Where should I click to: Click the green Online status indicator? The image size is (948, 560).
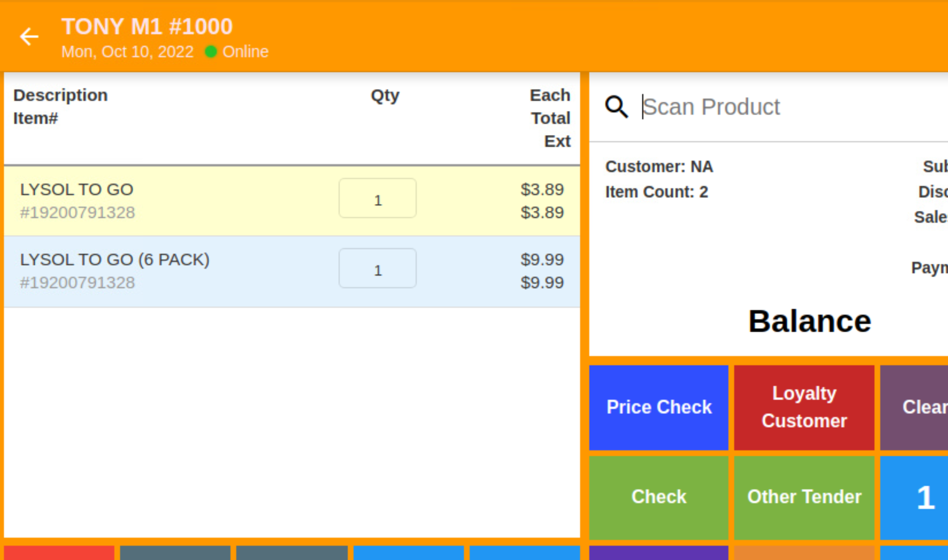(211, 52)
